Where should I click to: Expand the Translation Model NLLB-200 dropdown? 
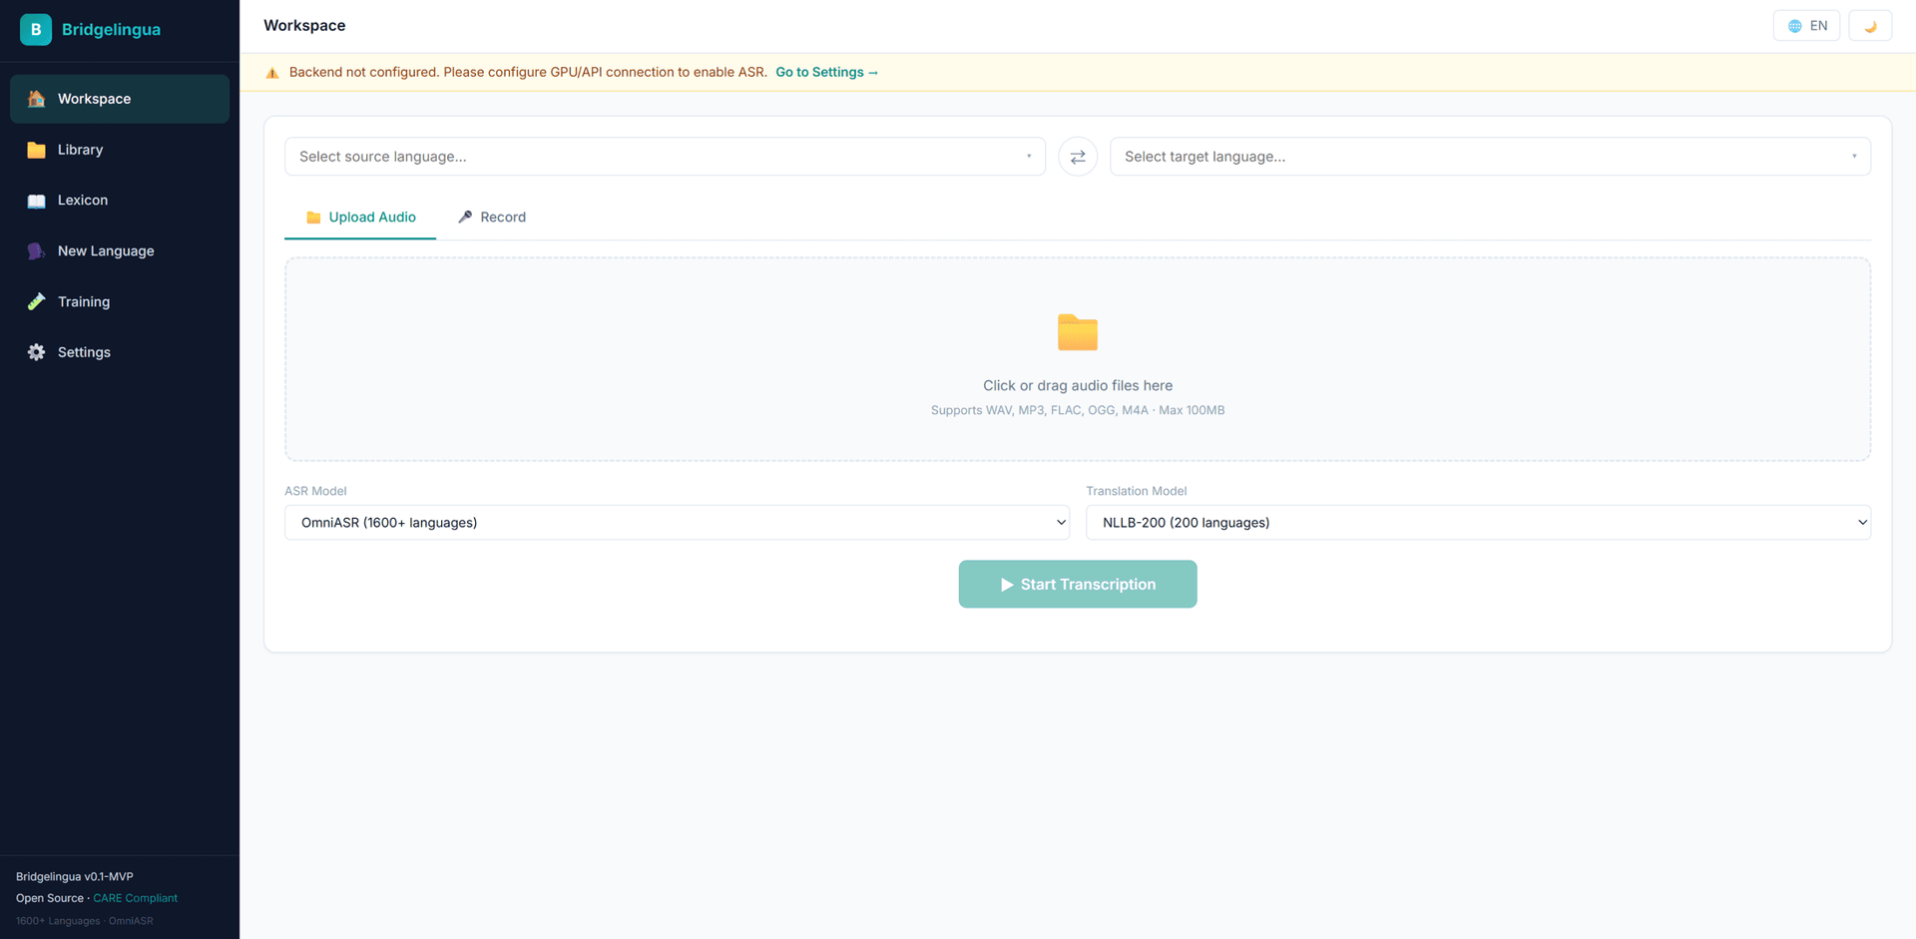(x=1477, y=523)
